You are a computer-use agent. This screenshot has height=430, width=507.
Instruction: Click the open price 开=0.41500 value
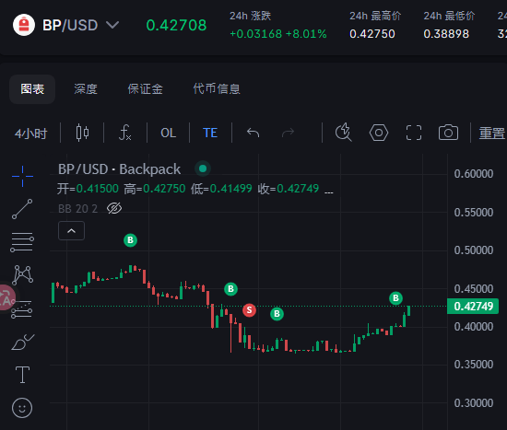(x=88, y=189)
